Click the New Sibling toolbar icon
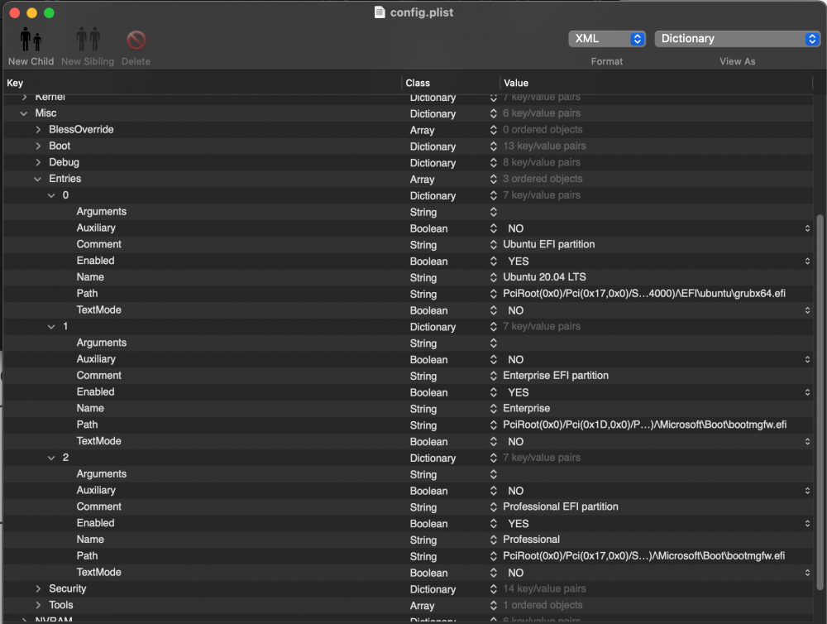Image resolution: width=827 pixels, height=624 pixels. click(88, 40)
